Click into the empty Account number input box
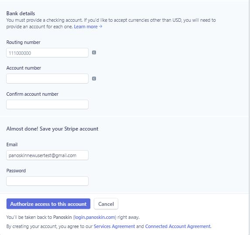The image size is (250, 235). 48,78
